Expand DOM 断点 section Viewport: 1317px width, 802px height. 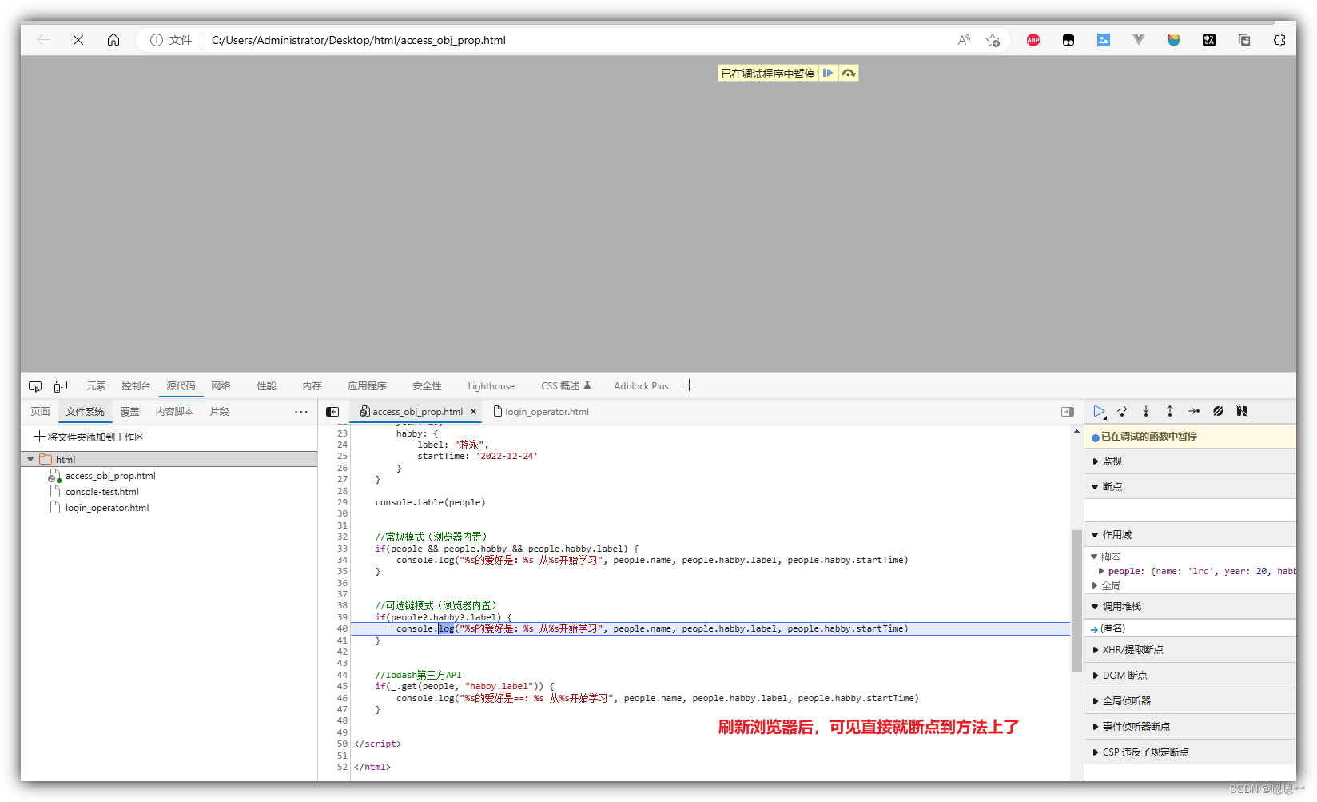1190,676
